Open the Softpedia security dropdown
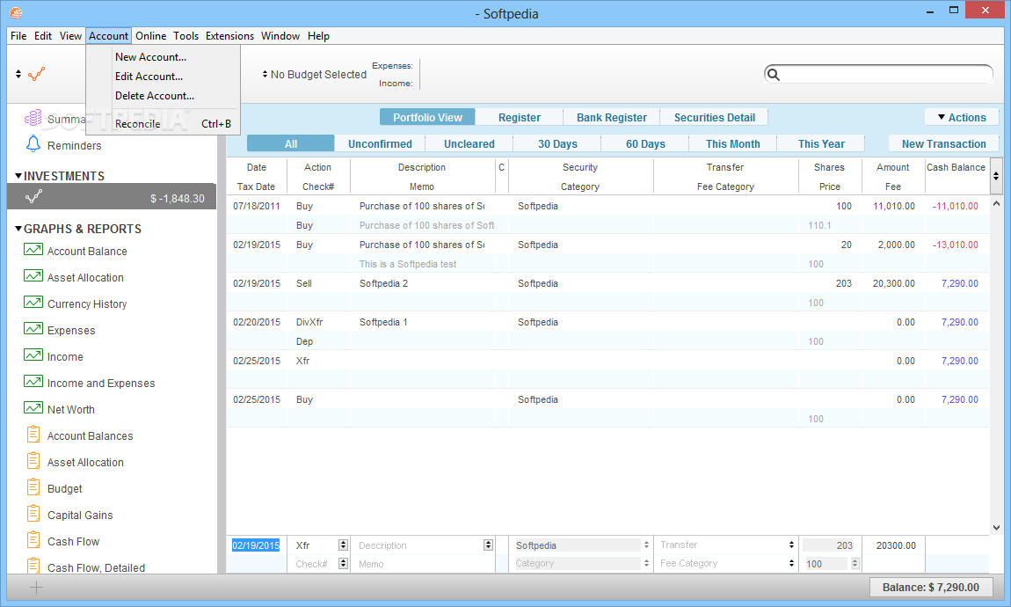 click(x=646, y=545)
